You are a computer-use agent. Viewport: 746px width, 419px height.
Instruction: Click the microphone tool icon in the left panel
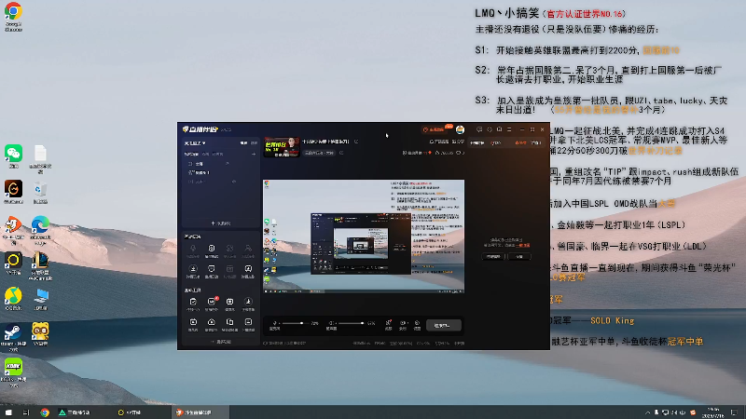[193, 249]
